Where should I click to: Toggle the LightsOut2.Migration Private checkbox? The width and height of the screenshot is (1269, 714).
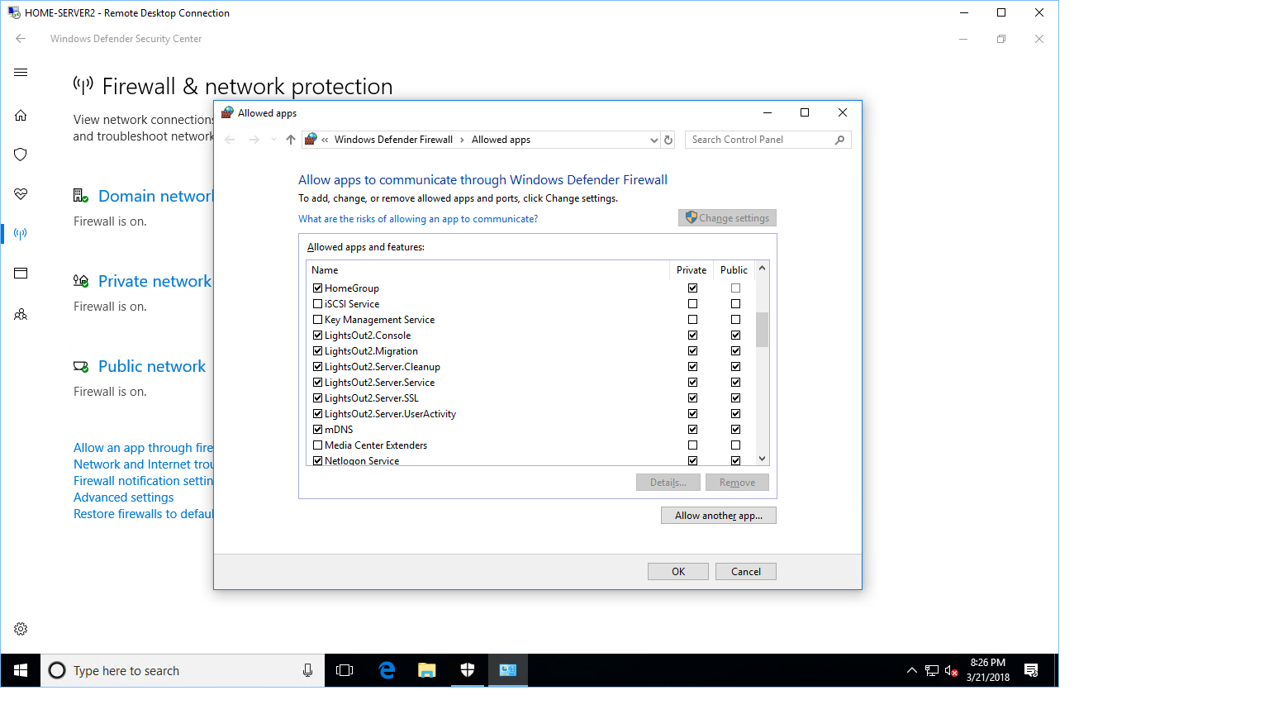pyautogui.click(x=692, y=351)
